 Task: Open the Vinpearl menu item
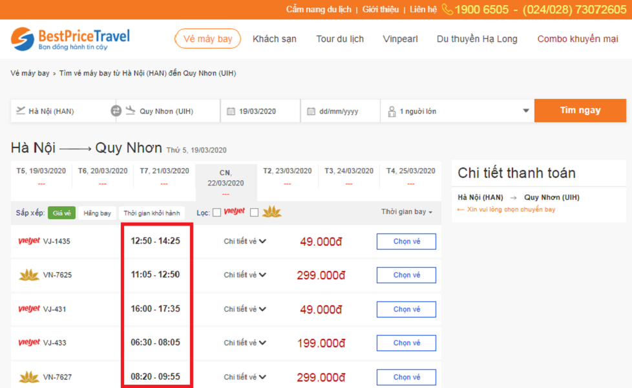pos(400,39)
